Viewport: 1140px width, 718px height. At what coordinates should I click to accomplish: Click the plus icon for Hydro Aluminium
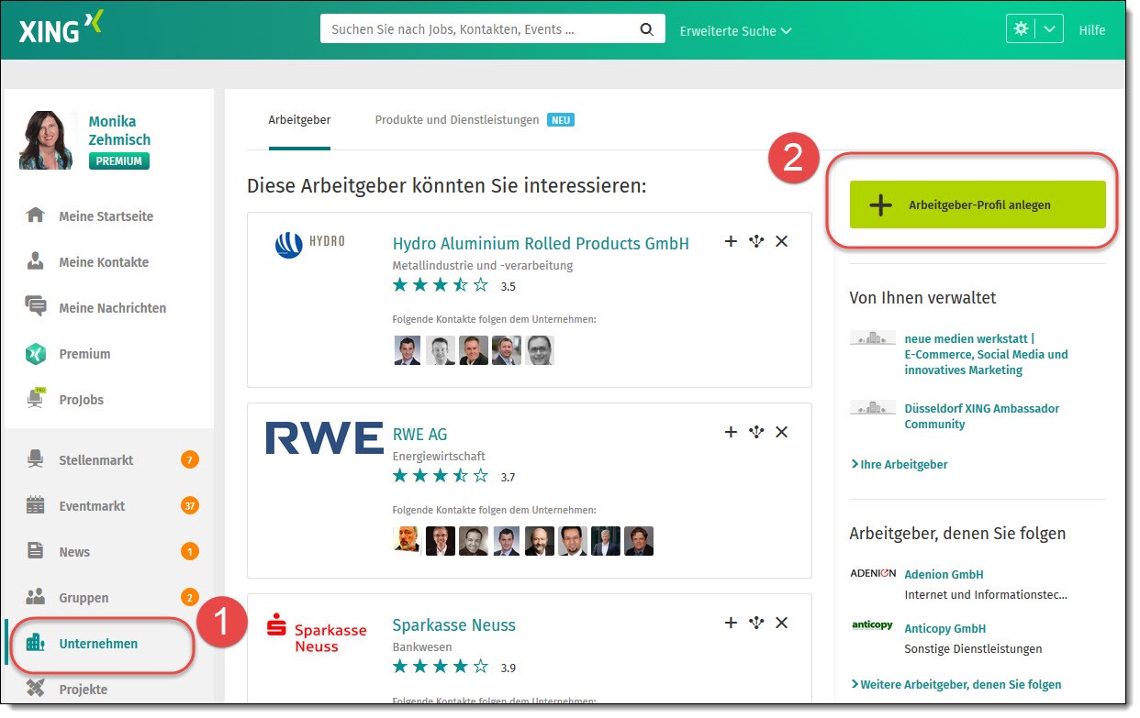(731, 241)
